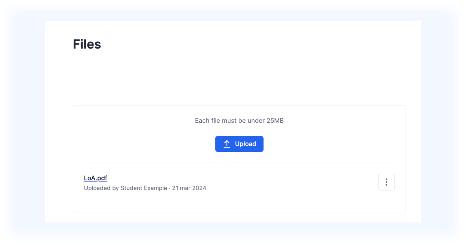This screenshot has width=466, height=245.
Task: Click the "Upload" label on the blue button
Action: 245,144
